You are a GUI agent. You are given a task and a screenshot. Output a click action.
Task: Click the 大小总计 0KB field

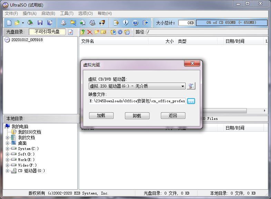[186, 23]
